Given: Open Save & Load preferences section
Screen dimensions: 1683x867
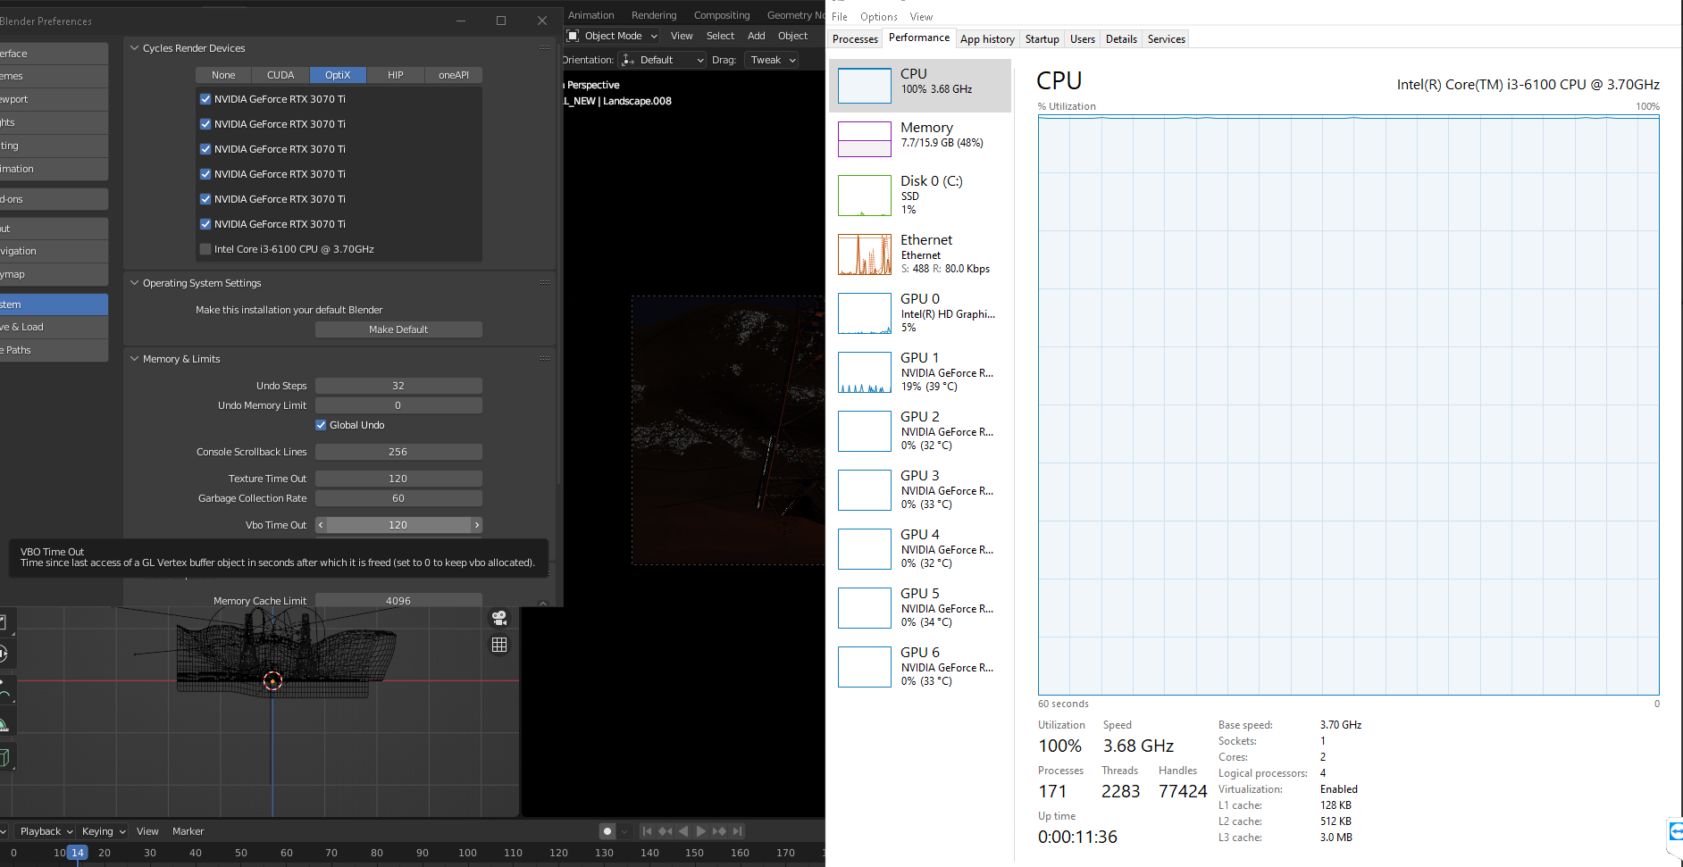Looking at the screenshot, I should point(54,327).
